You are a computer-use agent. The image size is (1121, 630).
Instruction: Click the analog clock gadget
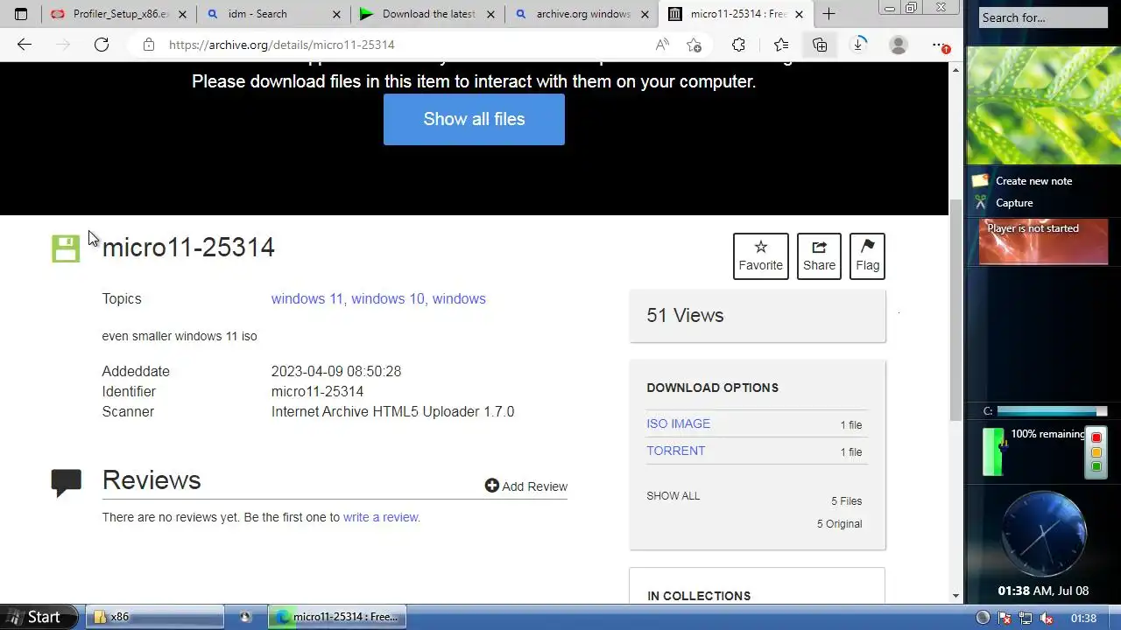(x=1044, y=535)
